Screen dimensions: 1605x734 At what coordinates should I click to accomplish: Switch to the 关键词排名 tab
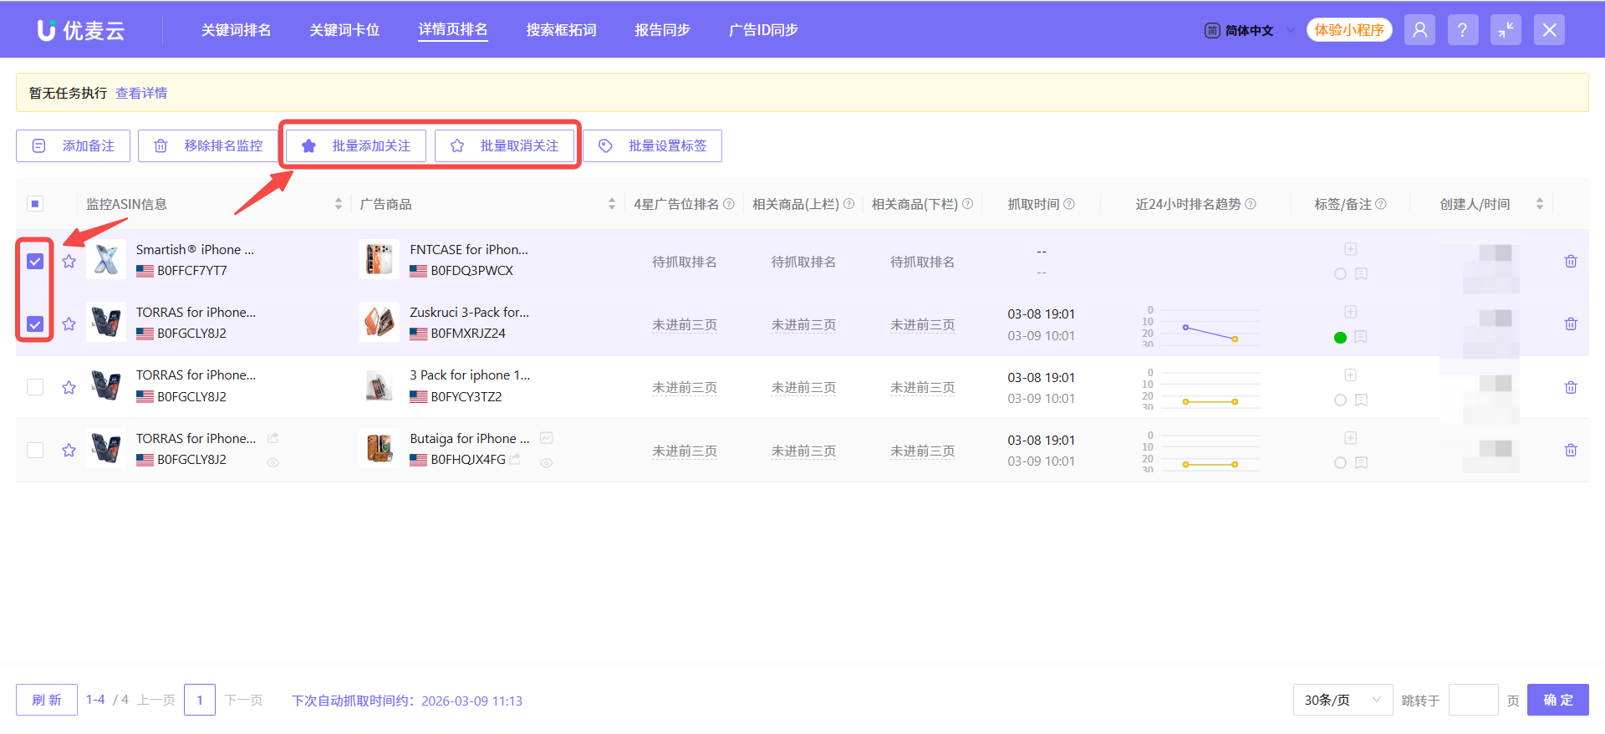(x=236, y=30)
